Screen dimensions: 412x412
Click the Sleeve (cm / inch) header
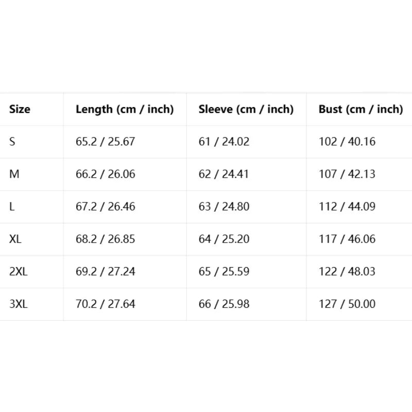coord(246,109)
